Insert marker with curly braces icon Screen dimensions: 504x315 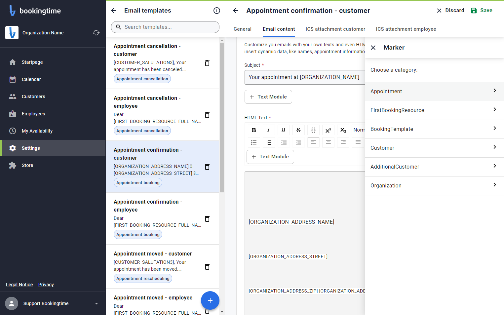click(313, 130)
